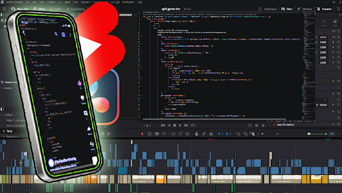
Task: Expand the Titles category
Action: [4, 131]
